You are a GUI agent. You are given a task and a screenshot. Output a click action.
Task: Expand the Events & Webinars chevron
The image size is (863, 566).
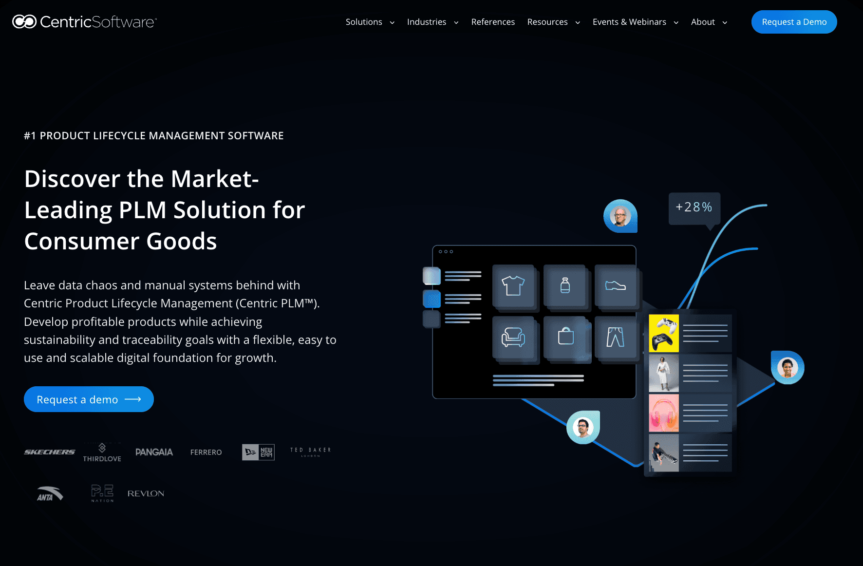tap(676, 22)
